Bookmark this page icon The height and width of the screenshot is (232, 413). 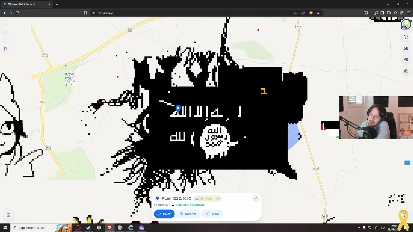click(x=85, y=13)
